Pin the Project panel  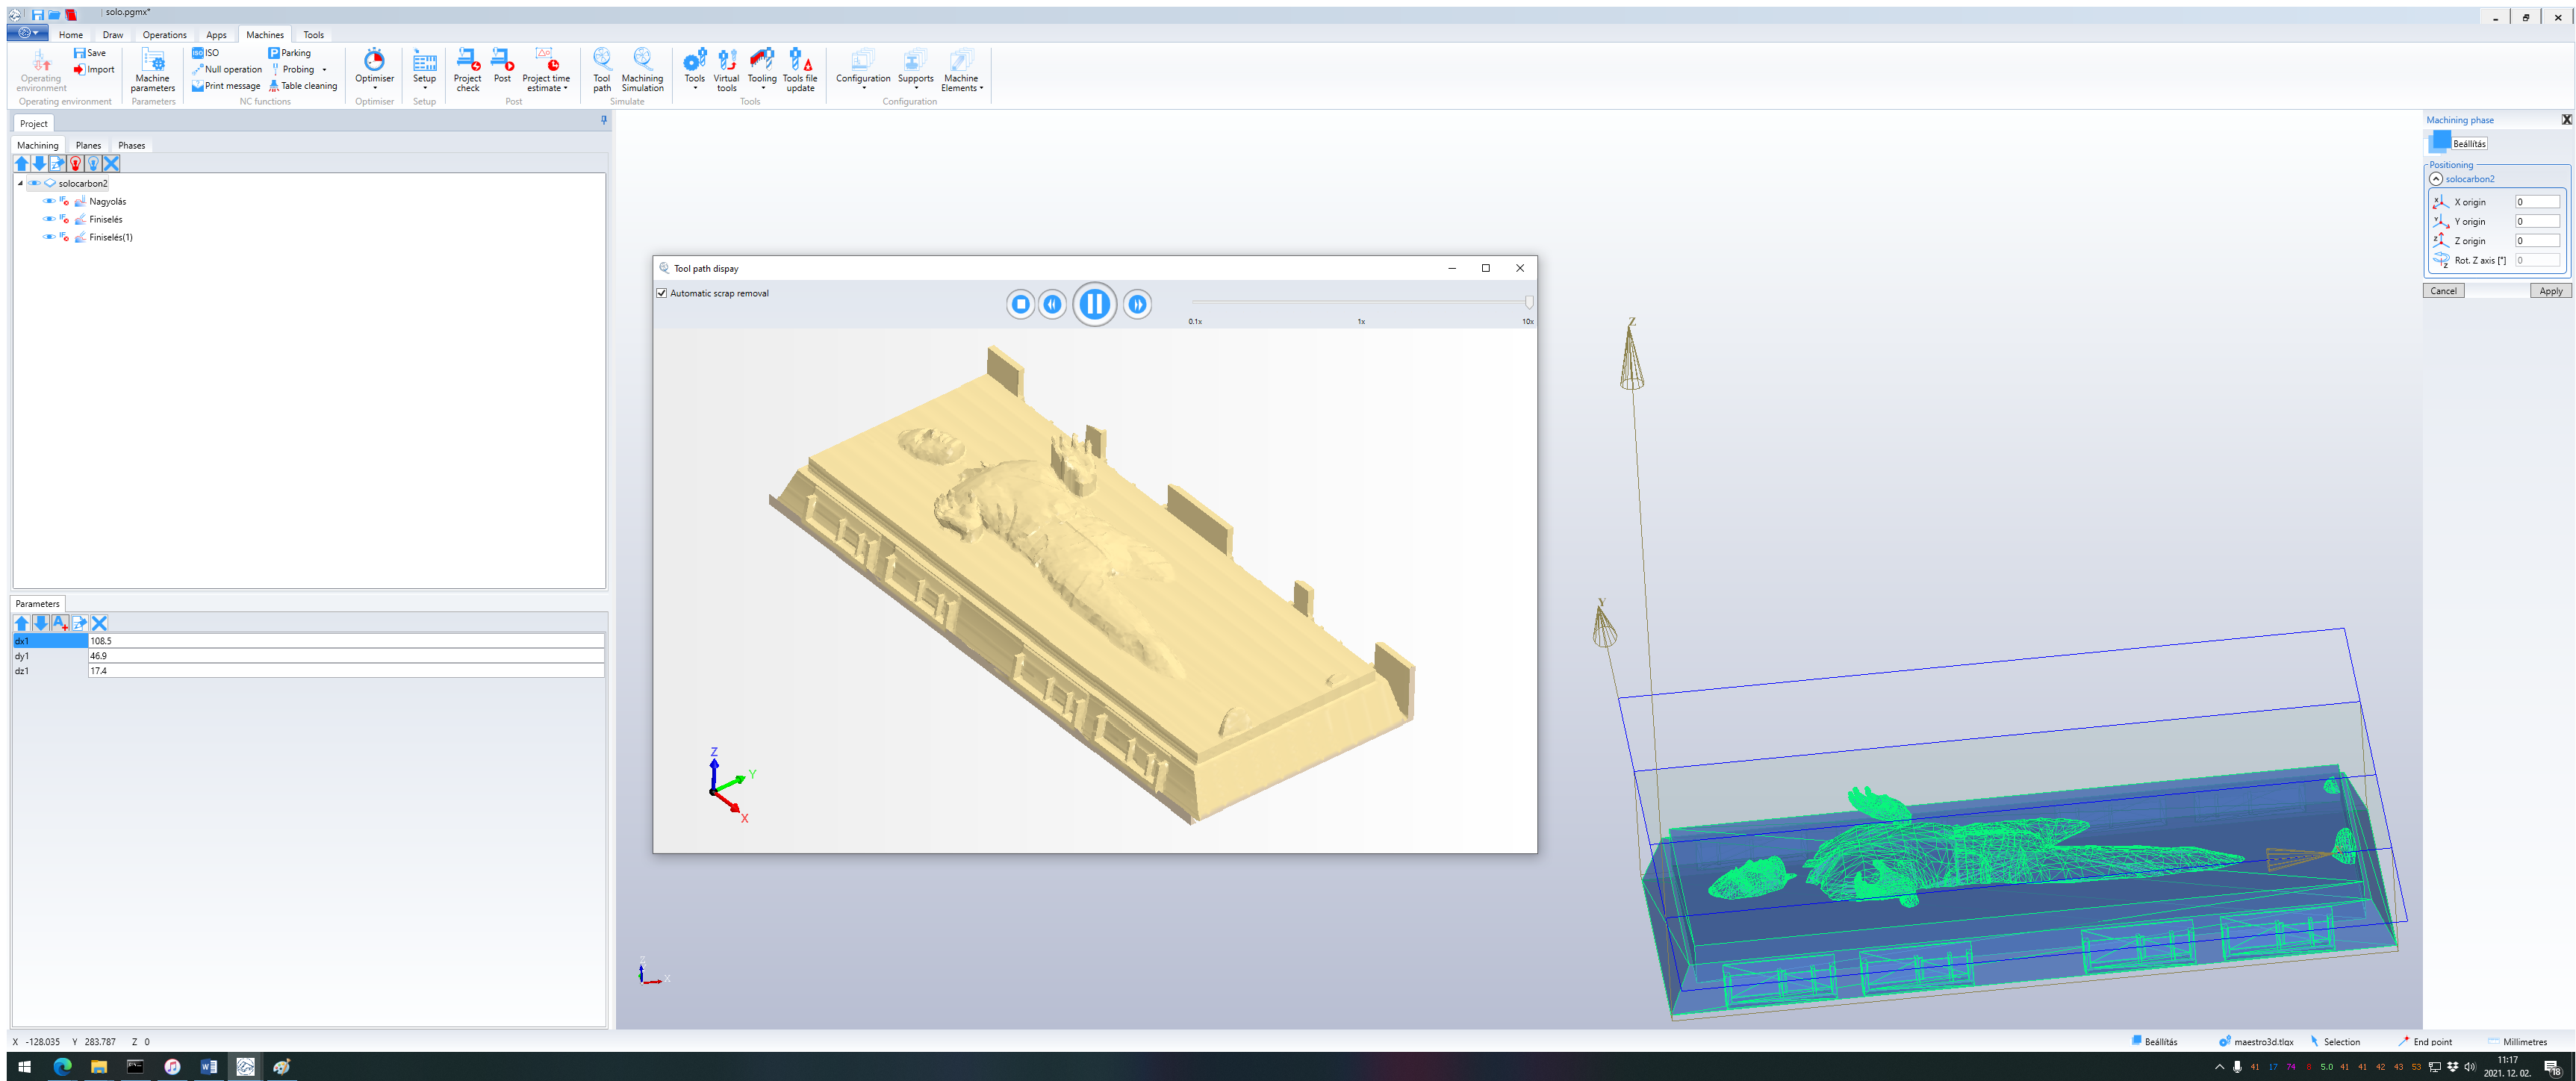pos(604,120)
